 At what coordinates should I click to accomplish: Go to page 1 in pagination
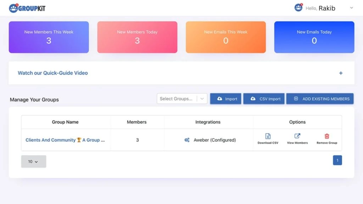point(337,160)
